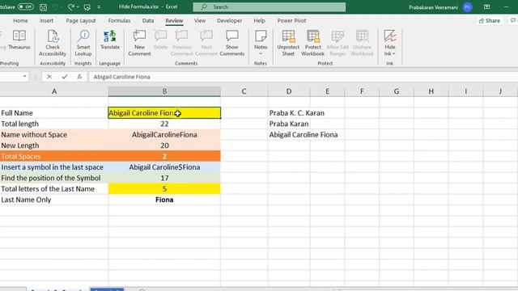The image size is (518, 291).
Task: Click the bold Fiona result cell
Action: click(x=164, y=200)
